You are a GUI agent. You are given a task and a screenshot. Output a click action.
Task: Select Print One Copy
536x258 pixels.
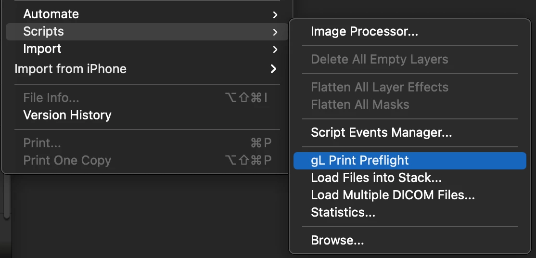click(67, 160)
